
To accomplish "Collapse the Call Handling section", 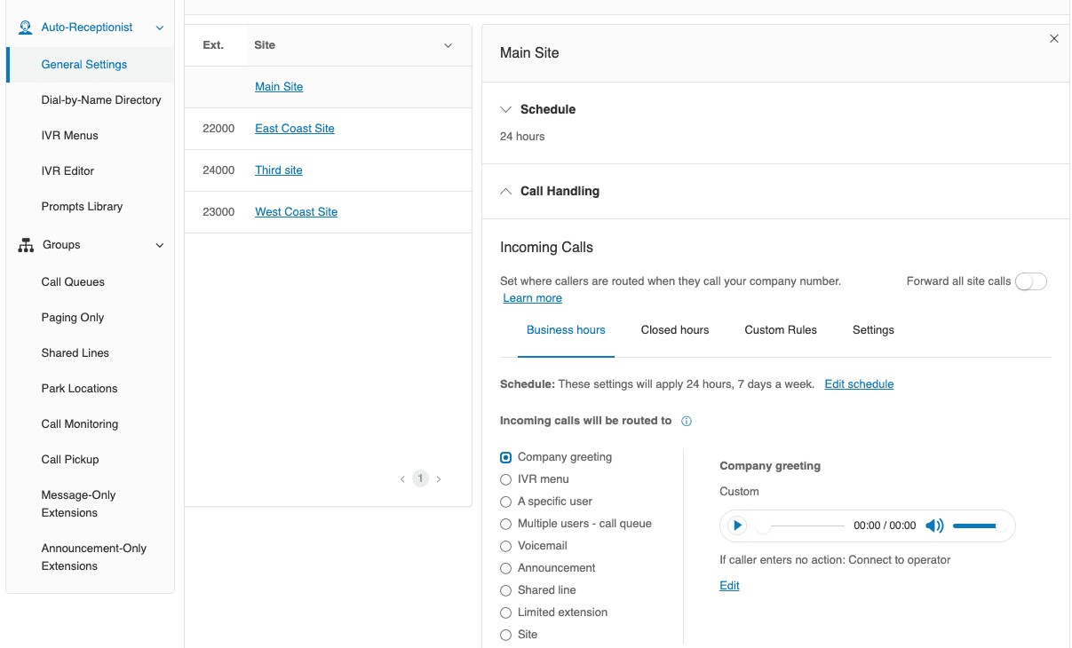I will [506, 191].
